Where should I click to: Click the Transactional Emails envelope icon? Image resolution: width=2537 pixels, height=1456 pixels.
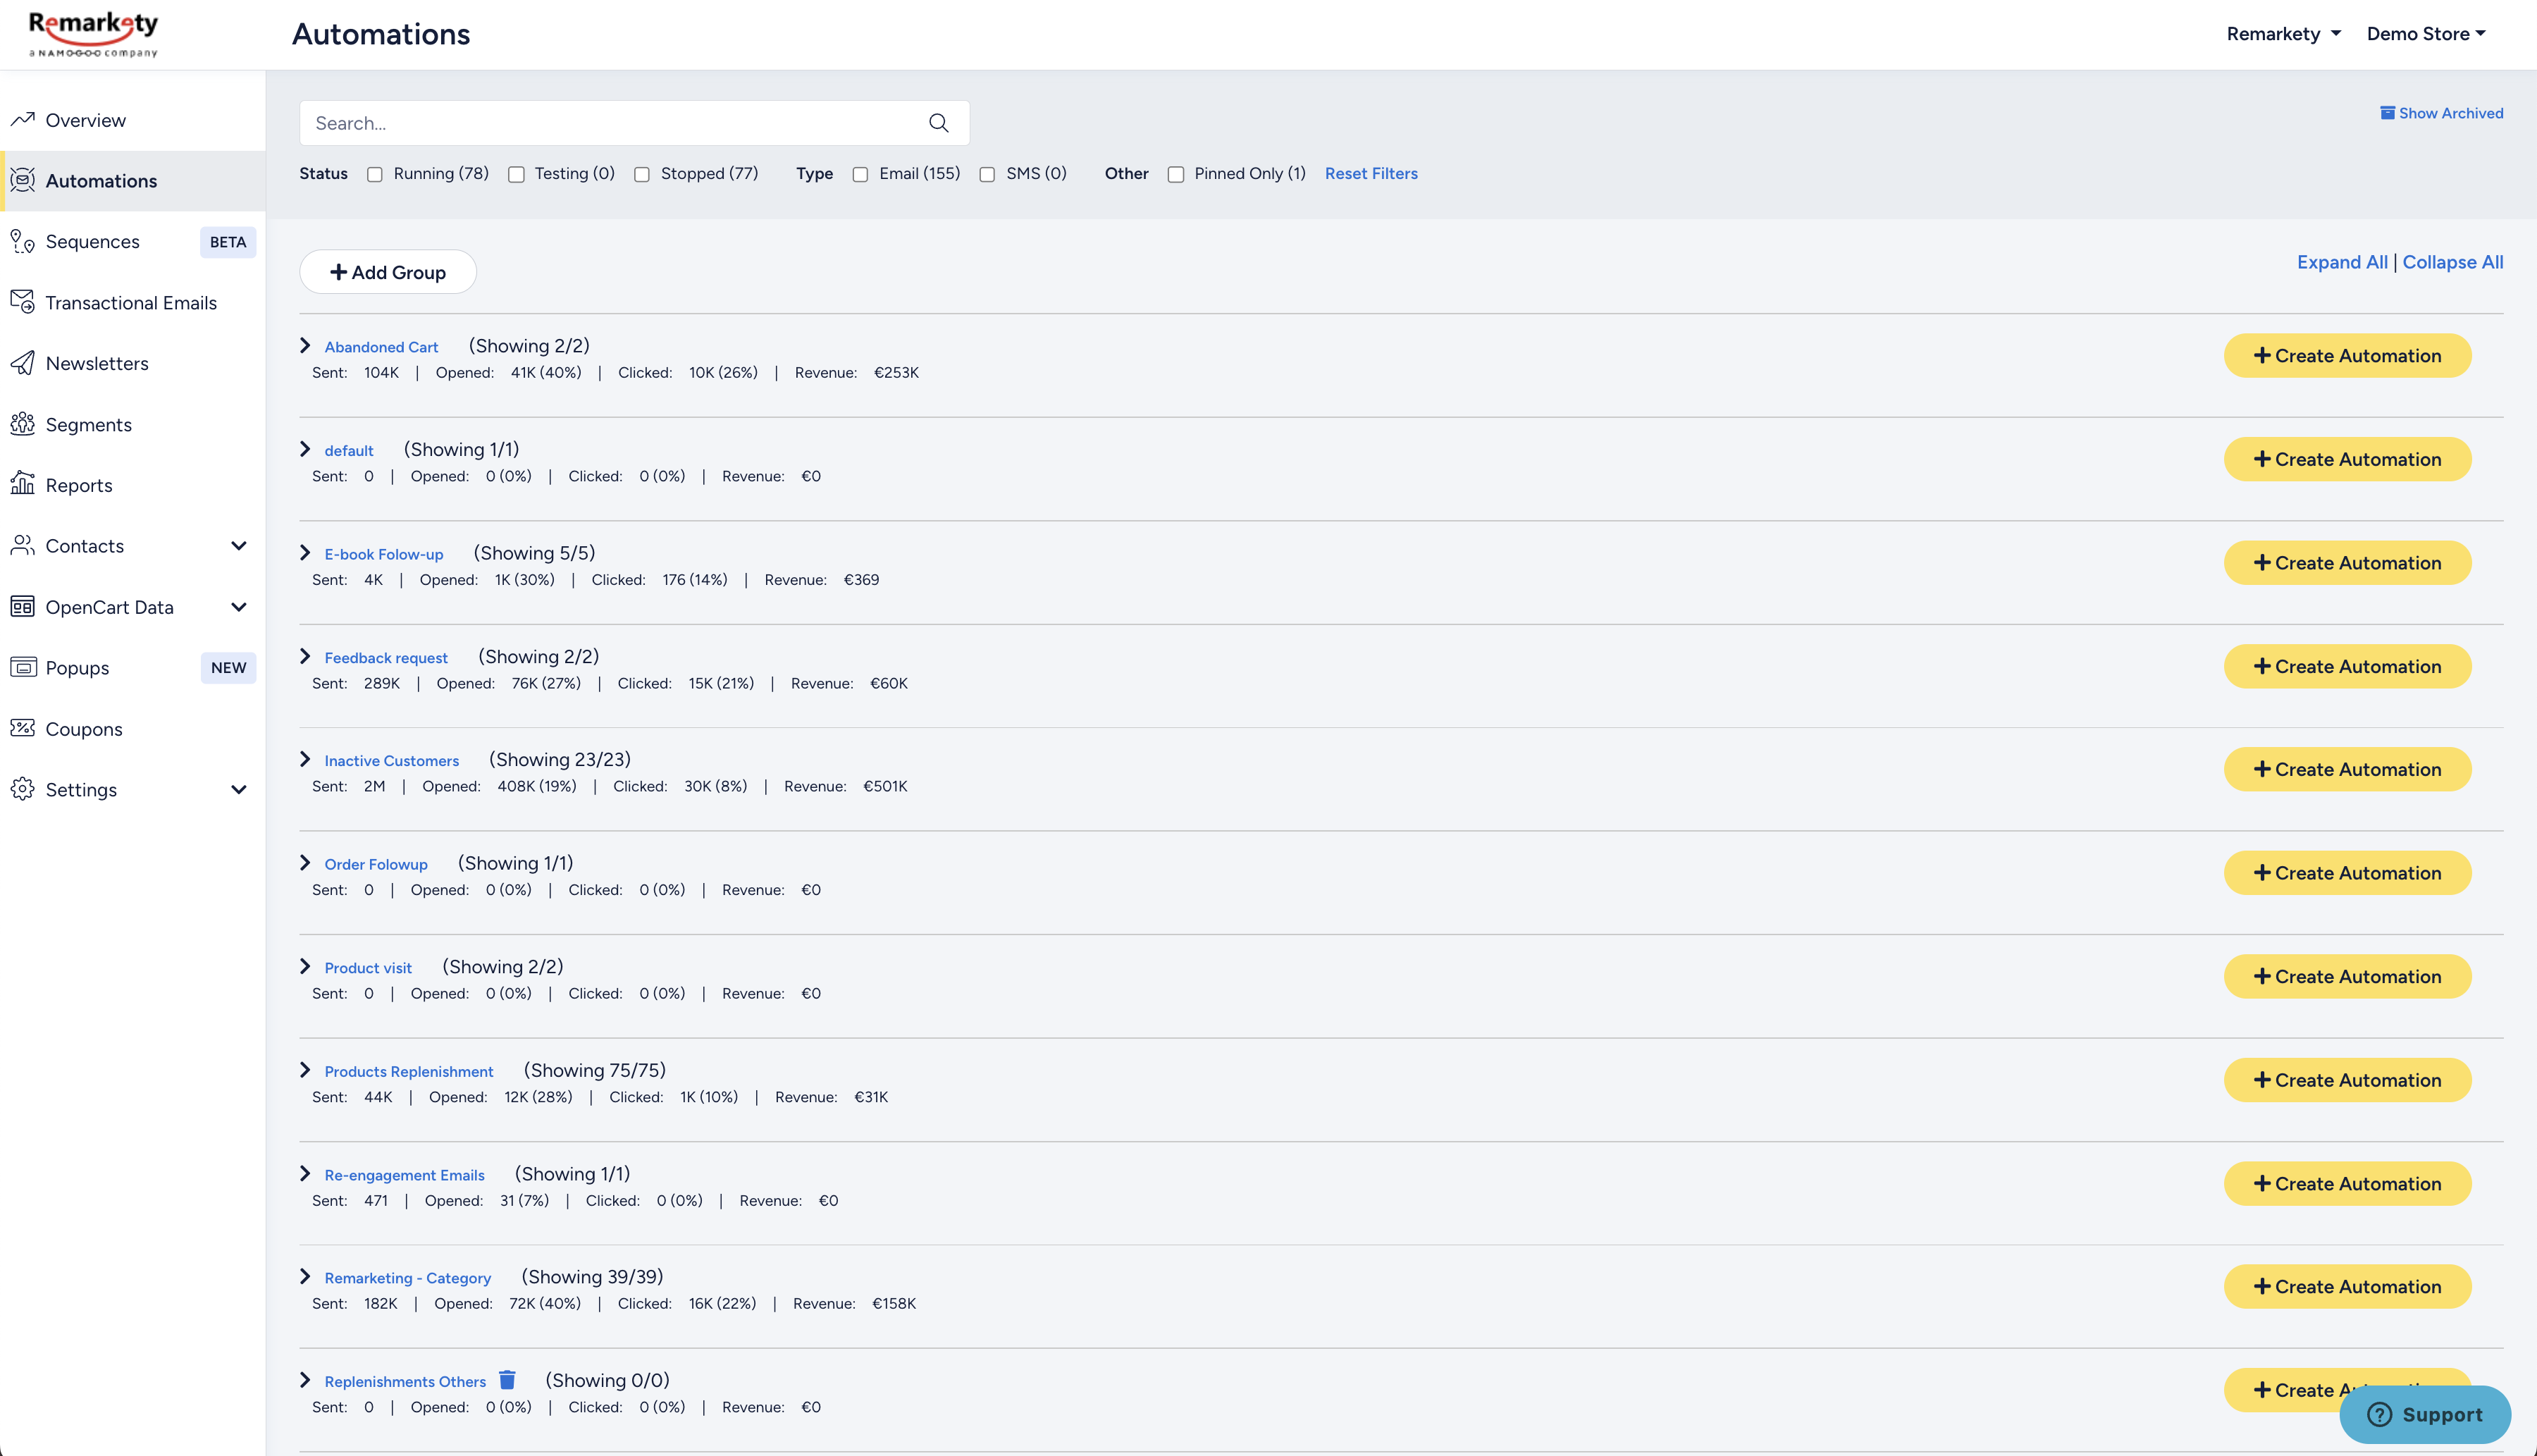click(x=22, y=302)
